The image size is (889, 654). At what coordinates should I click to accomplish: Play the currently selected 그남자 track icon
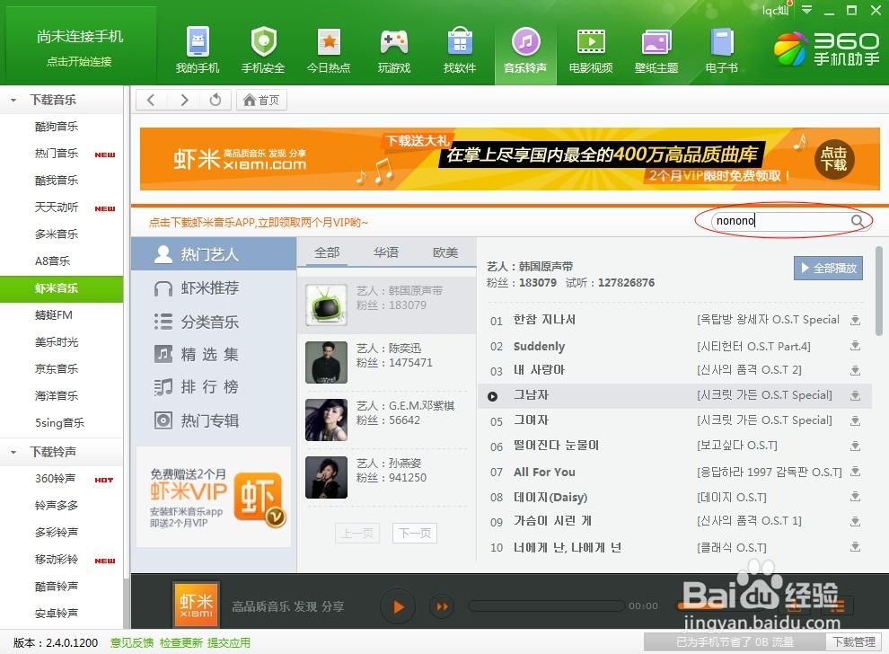point(493,396)
